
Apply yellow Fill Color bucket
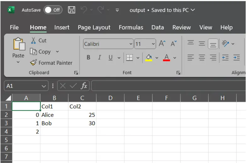point(149,57)
